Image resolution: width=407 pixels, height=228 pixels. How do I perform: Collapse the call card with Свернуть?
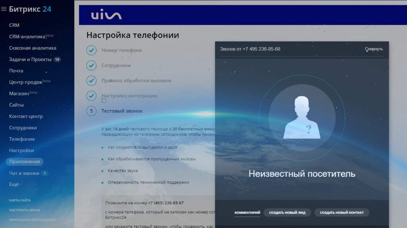point(374,49)
